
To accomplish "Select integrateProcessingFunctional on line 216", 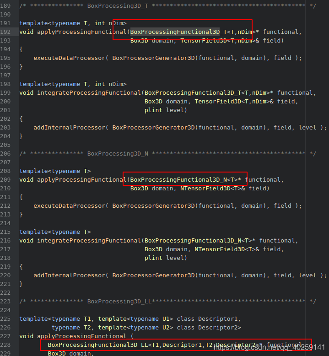I will point(89,241).
